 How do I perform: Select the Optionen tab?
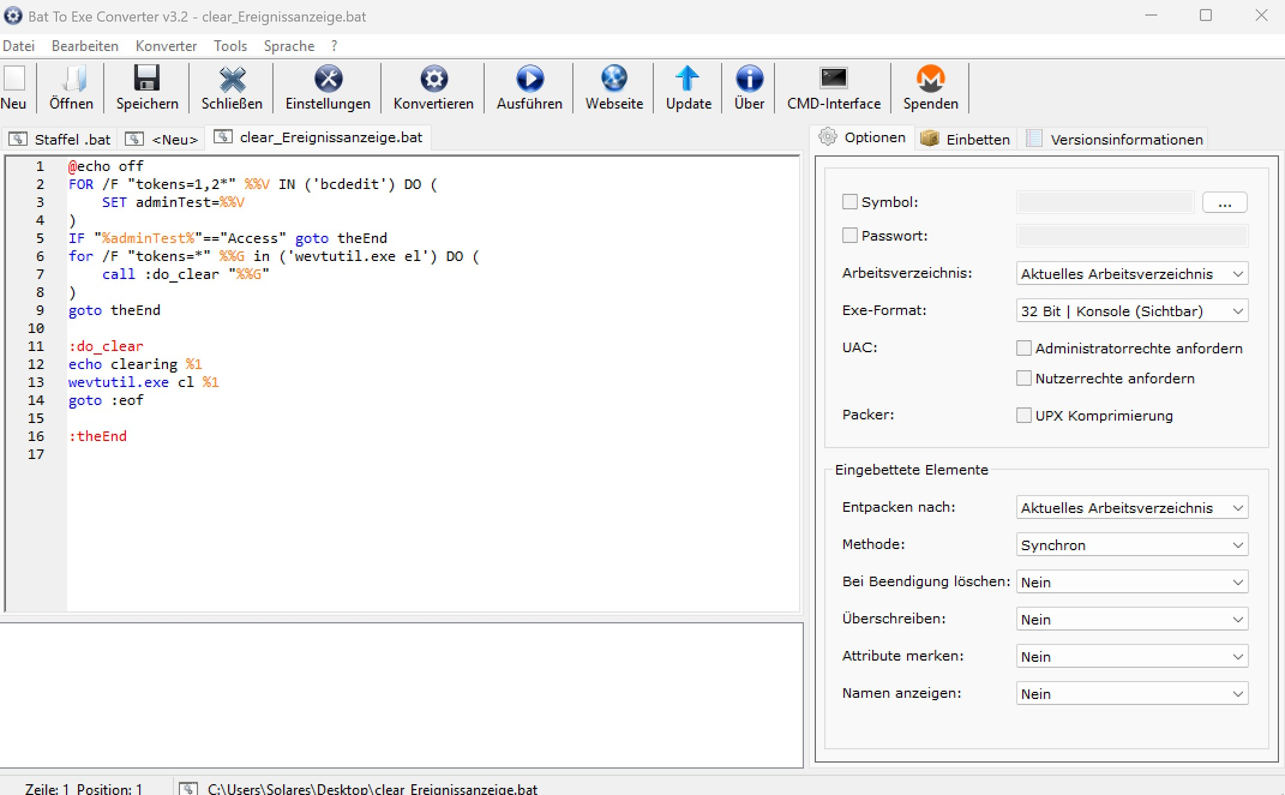tap(862, 137)
